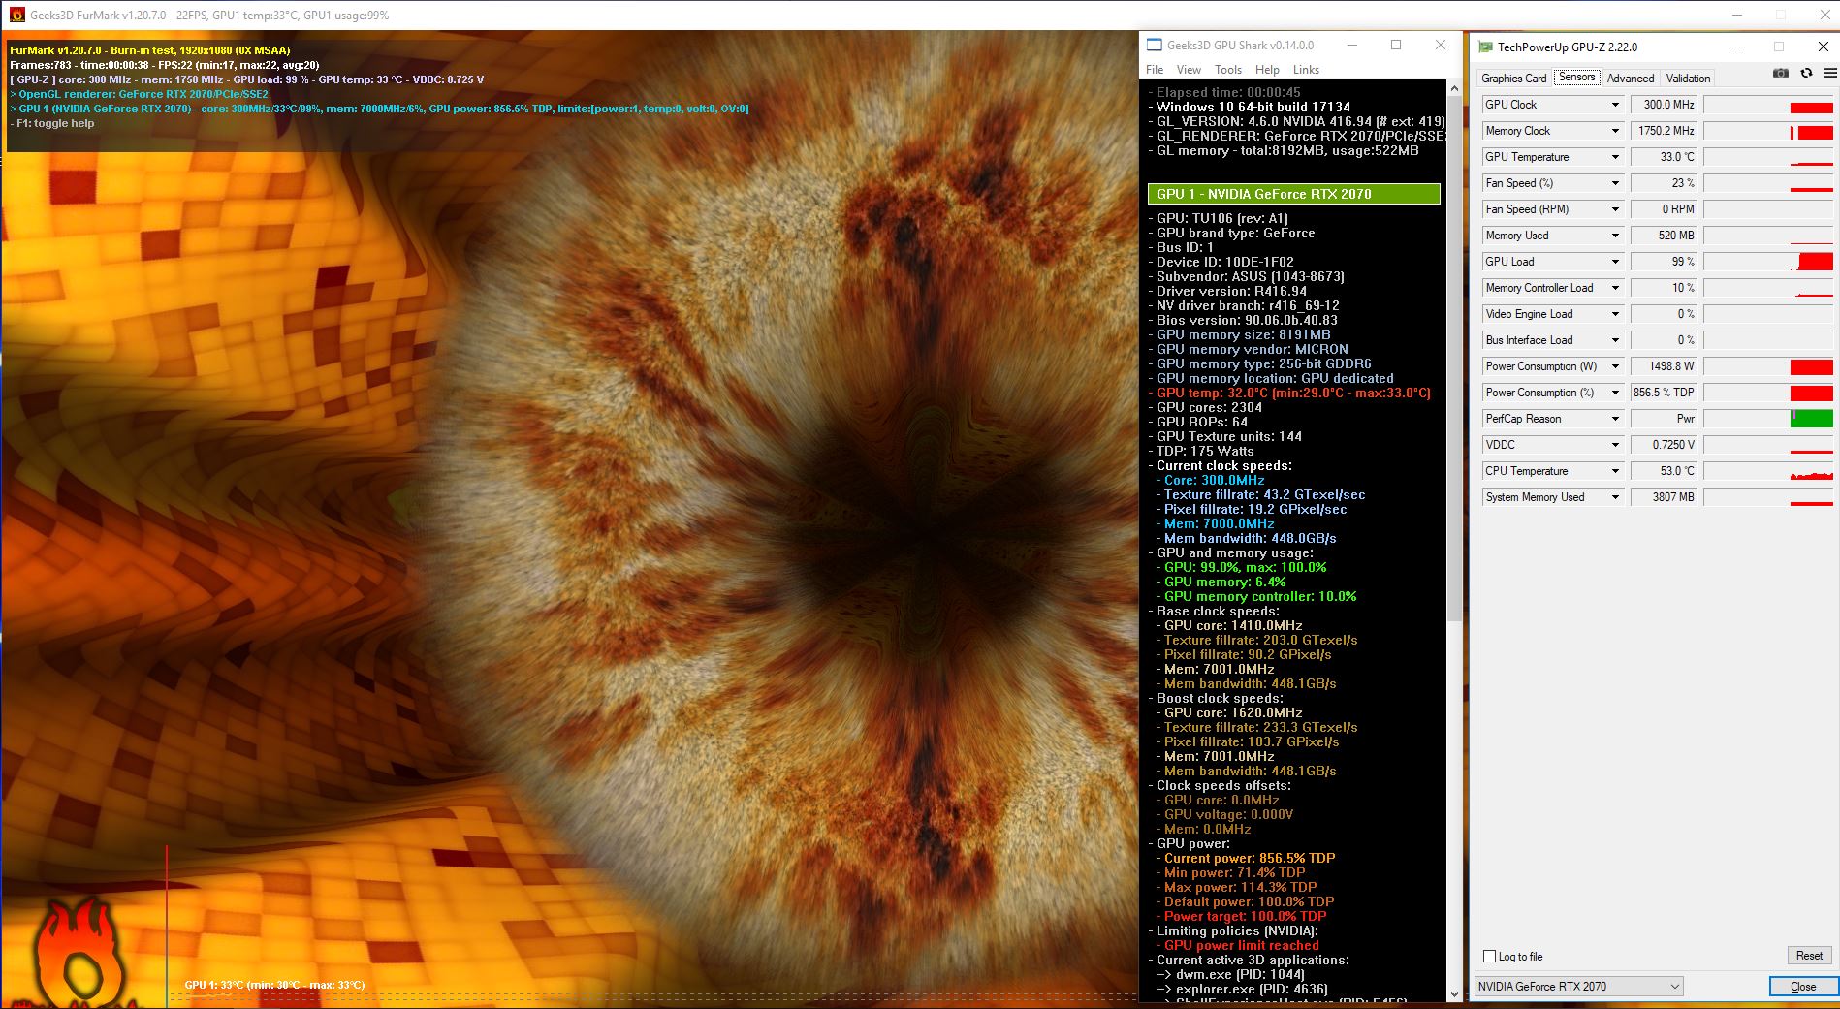
Task: Click 'Current power: 856.5% TDP' line
Action: (1246, 858)
